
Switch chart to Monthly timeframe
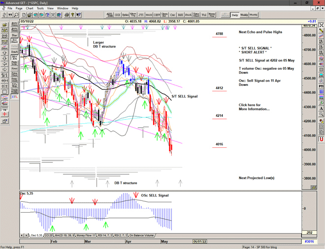coord(254,15)
